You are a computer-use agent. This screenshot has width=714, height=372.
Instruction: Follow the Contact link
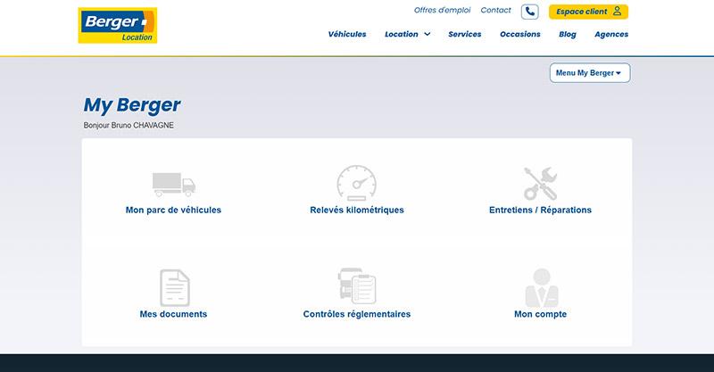pos(495,10)
